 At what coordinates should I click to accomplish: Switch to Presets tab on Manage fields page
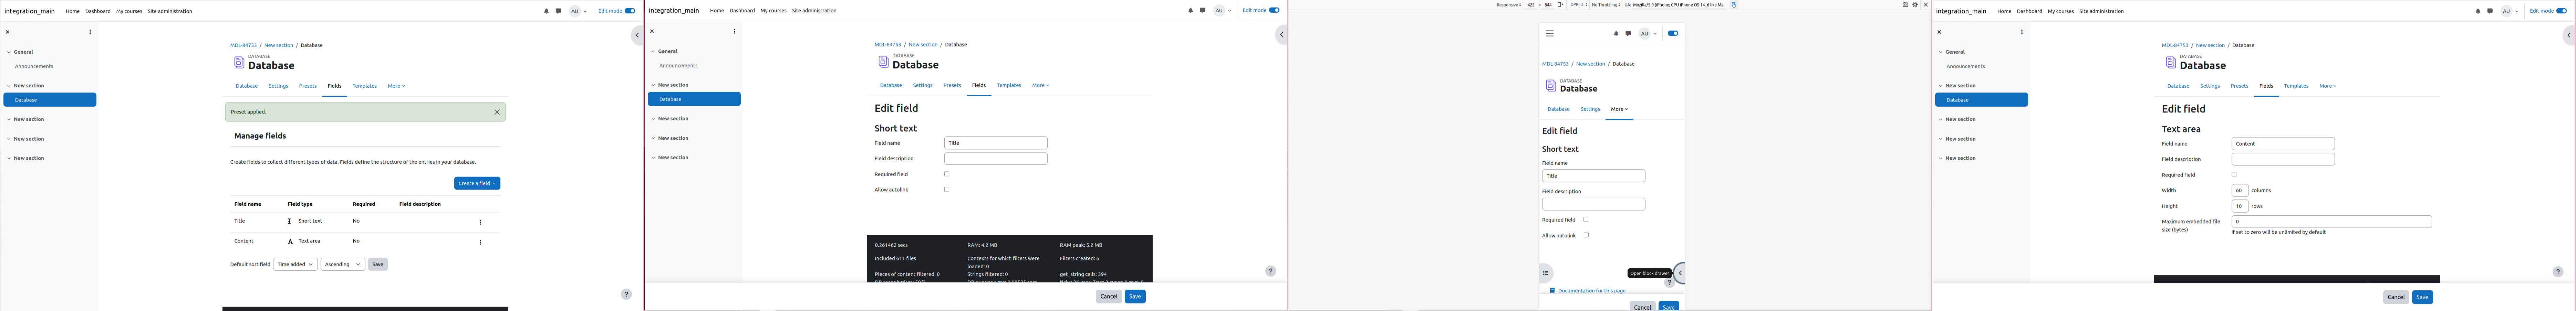pos(308,86)
